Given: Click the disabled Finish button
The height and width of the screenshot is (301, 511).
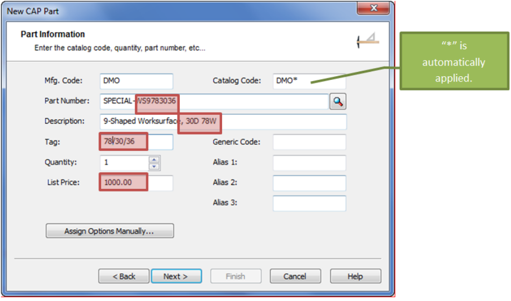Looking at the screenshot, I should (x=236, y=276).
